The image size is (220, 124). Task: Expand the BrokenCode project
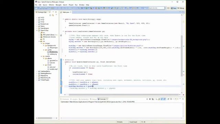tap(37, 24)
